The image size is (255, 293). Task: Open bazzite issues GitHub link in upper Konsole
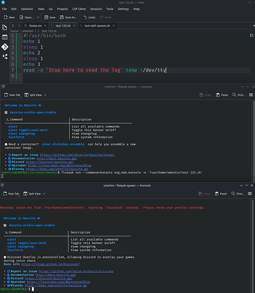77,155
